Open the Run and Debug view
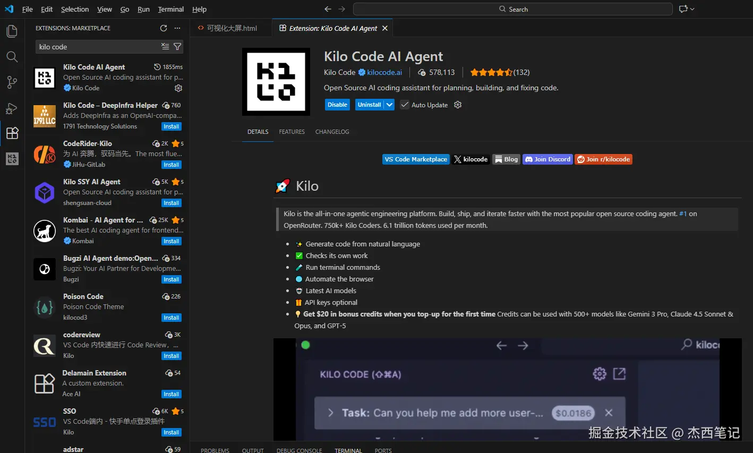 click(x=12, y=108)
